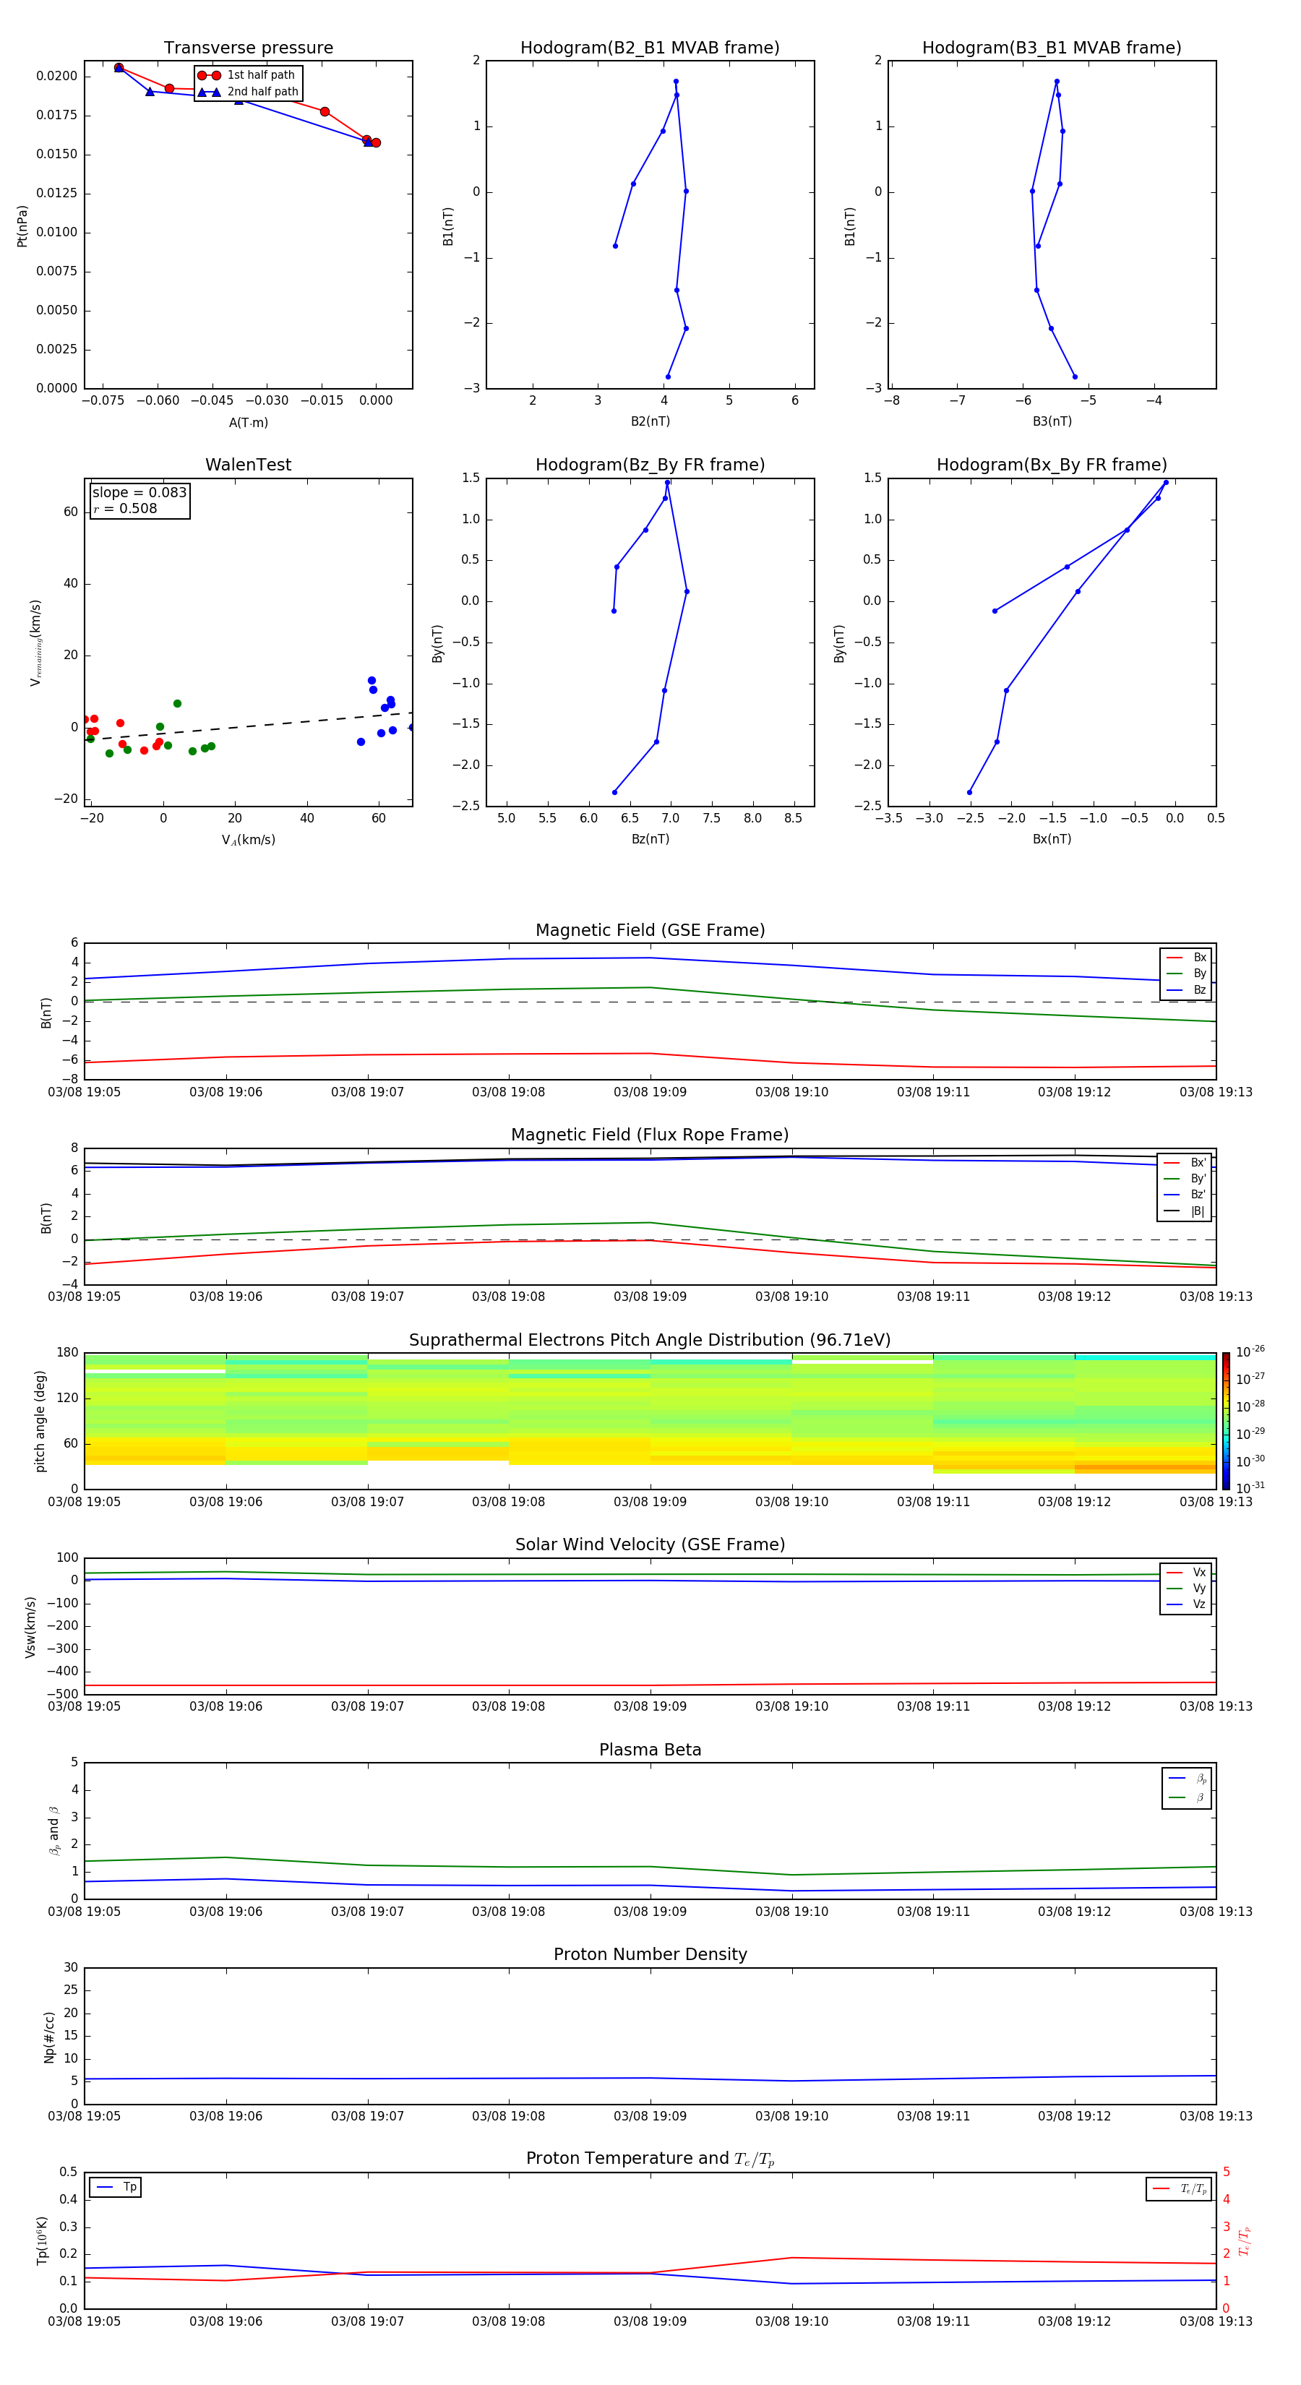Viewport: 1301px width, 2385px height.
Task: Click the pitch angle distribution colorbar
Action: click(x=1225, y=1421)
